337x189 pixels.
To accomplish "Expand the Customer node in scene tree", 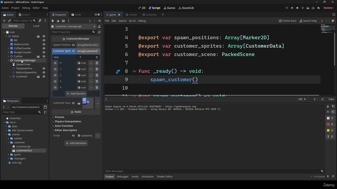I will coord(11,77).
